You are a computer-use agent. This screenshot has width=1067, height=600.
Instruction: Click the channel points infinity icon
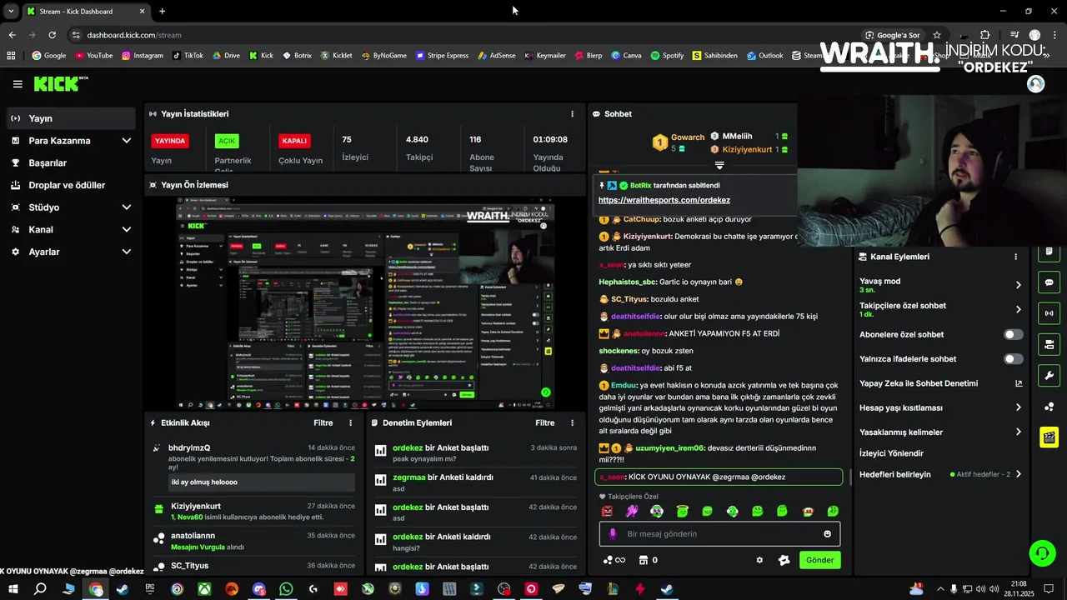pos(614,560)
